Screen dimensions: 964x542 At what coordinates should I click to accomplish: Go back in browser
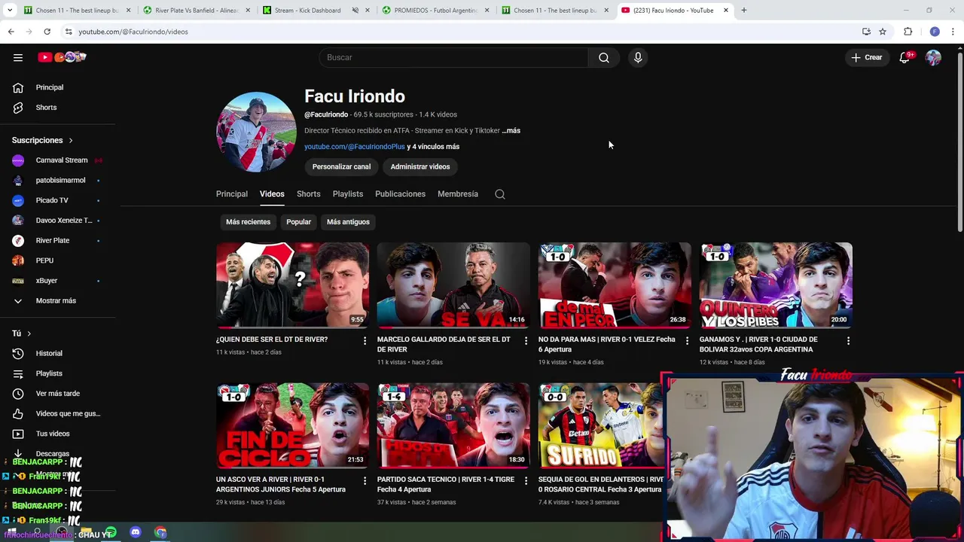(11, 32)
